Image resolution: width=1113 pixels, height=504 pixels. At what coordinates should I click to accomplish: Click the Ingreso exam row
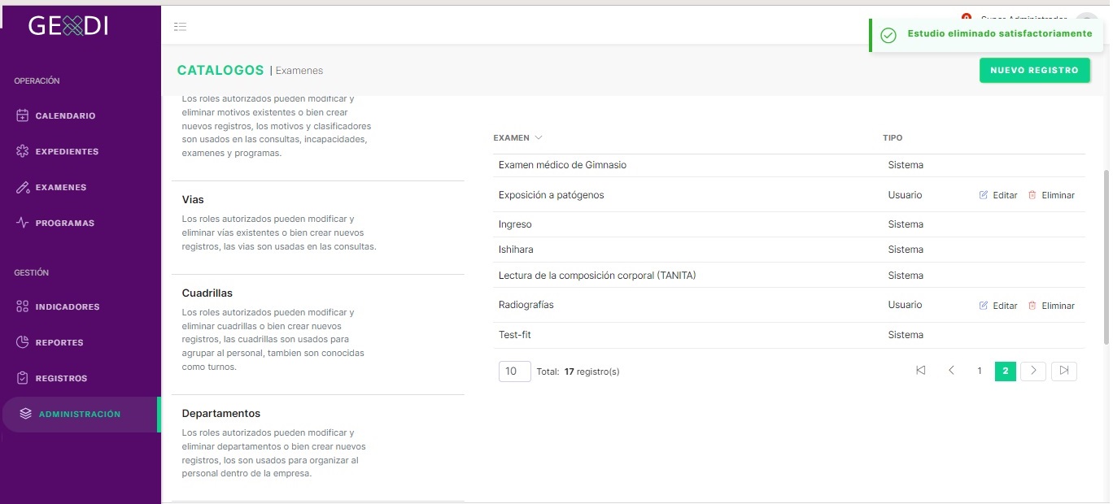click(789, 224)
